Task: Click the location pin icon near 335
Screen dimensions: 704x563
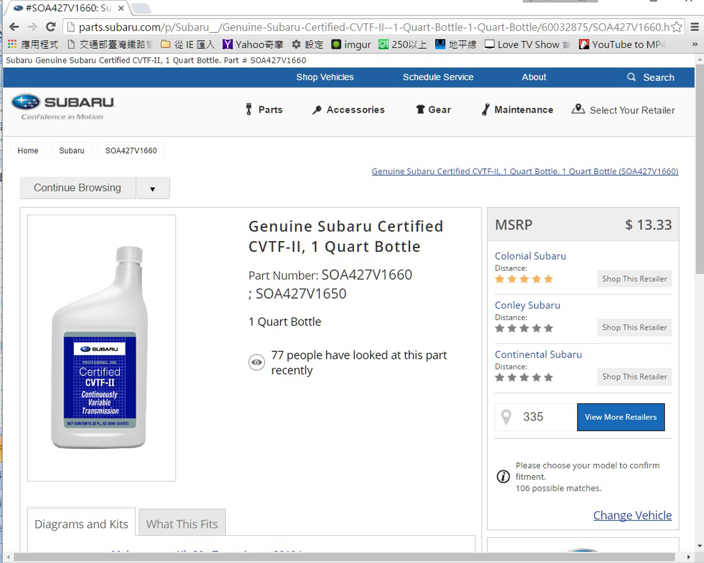Action: (x=507, y=417)
